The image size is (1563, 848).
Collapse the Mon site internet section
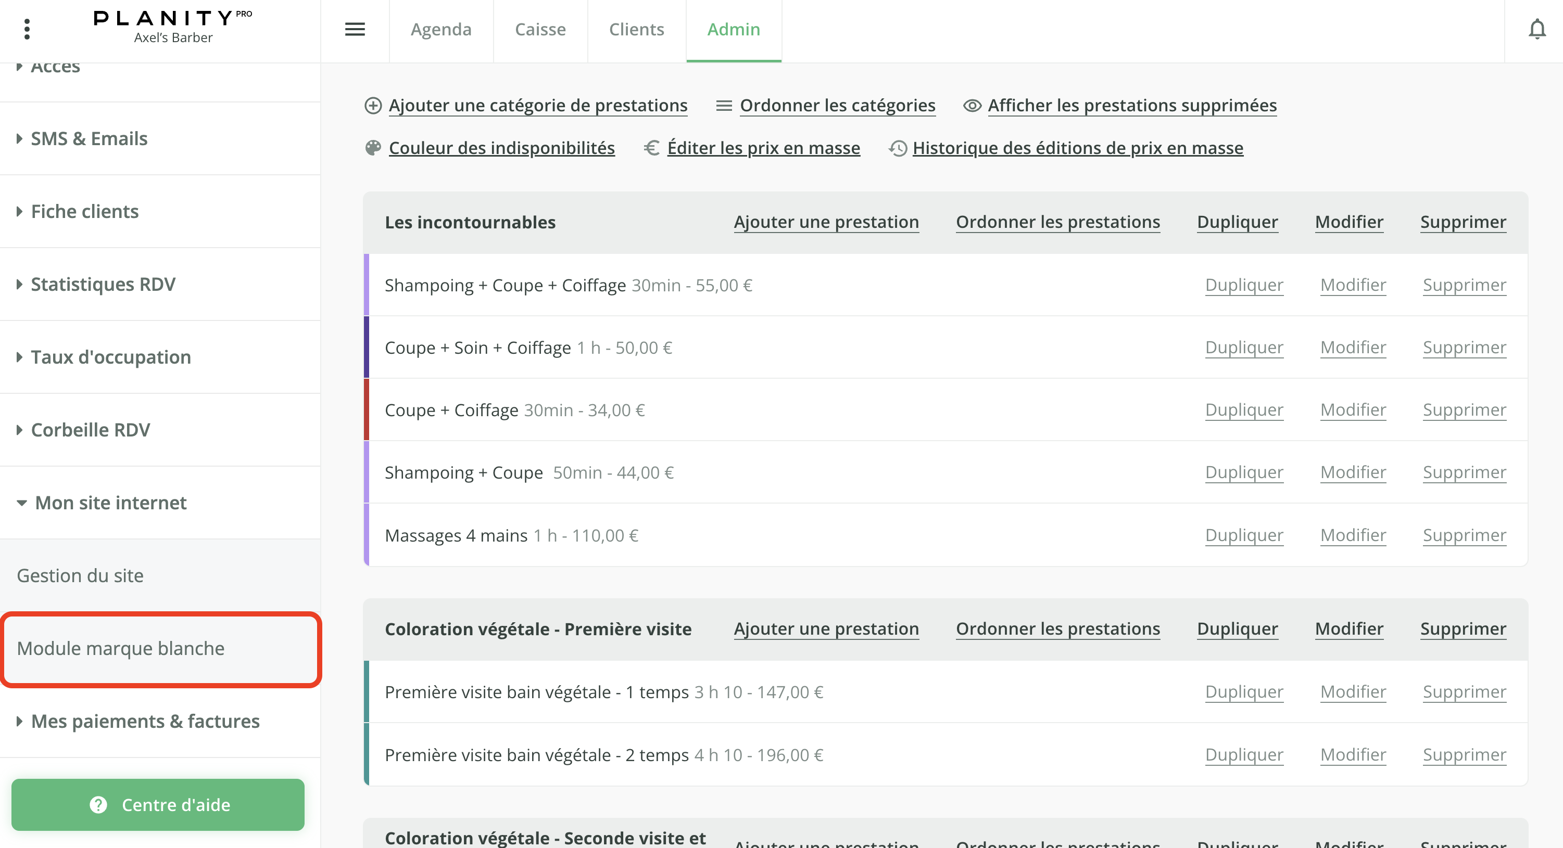(110, 503)
